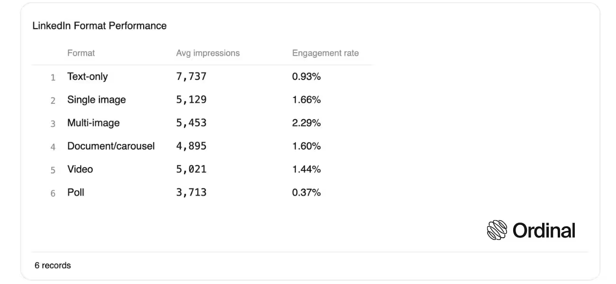Click the 7,737 impressions value

point(191,77)
